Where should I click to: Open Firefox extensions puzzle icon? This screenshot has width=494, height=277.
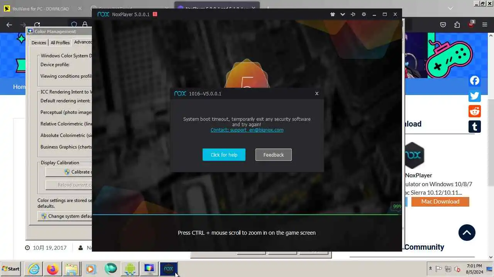pyautogui.click(x=457, y=25)
